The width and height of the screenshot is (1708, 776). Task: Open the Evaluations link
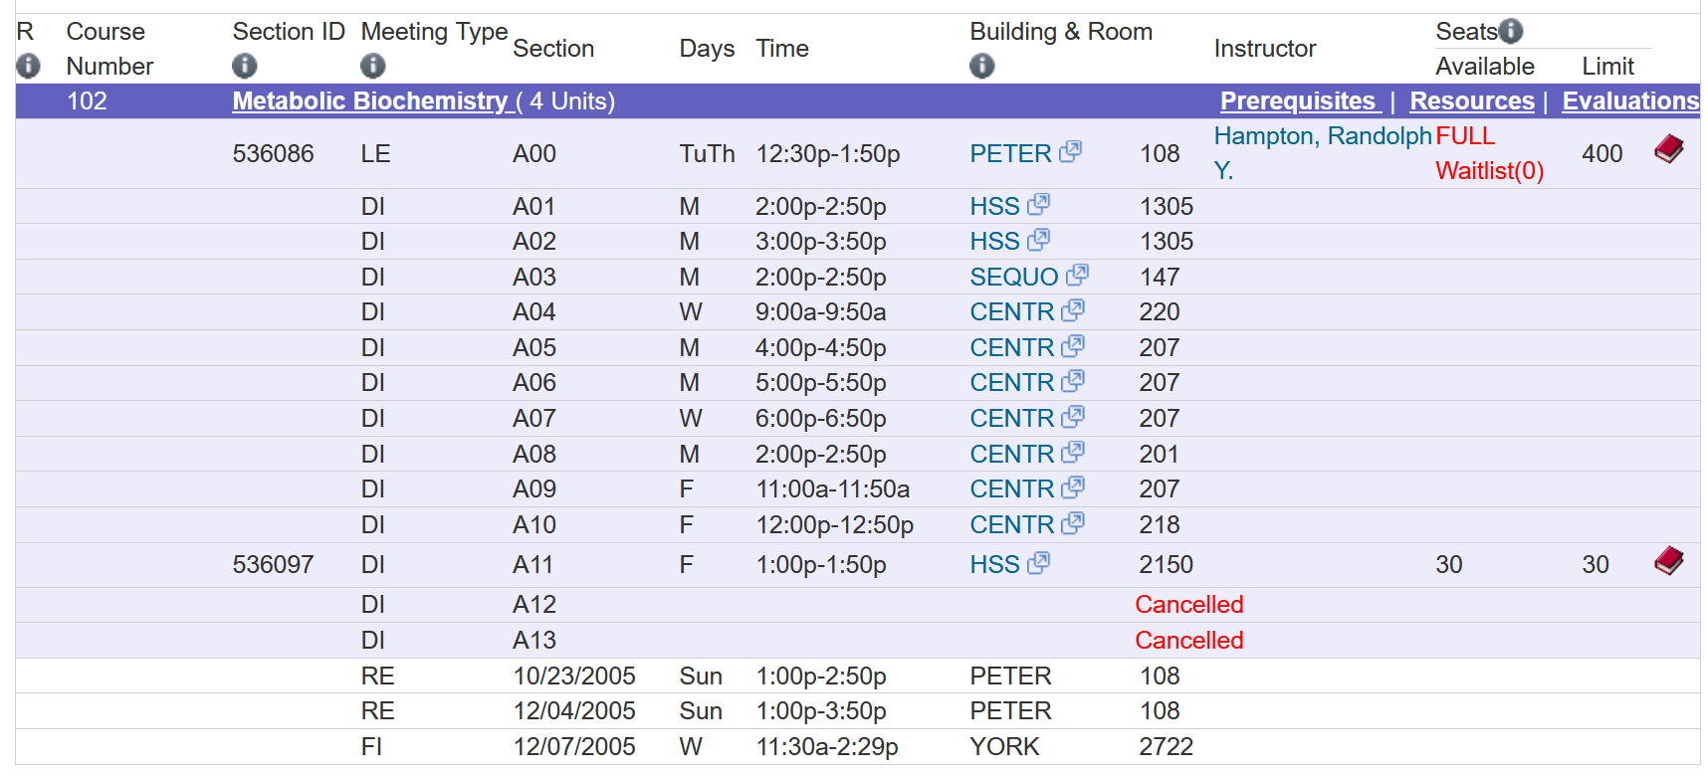point(1630,101)
